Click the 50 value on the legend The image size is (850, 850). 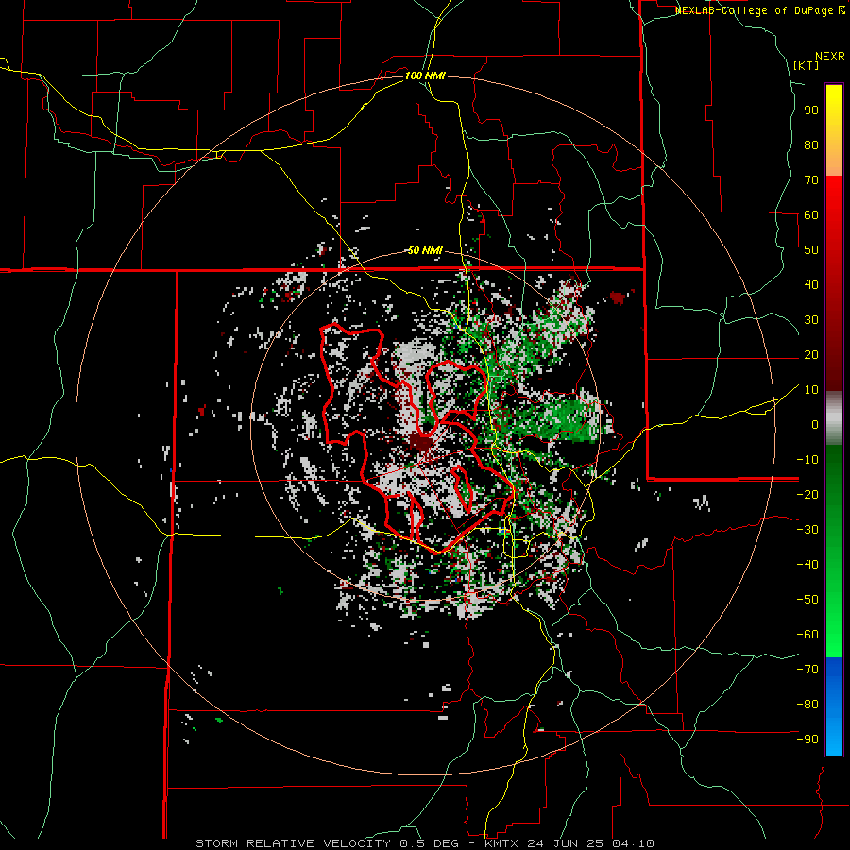811,250
